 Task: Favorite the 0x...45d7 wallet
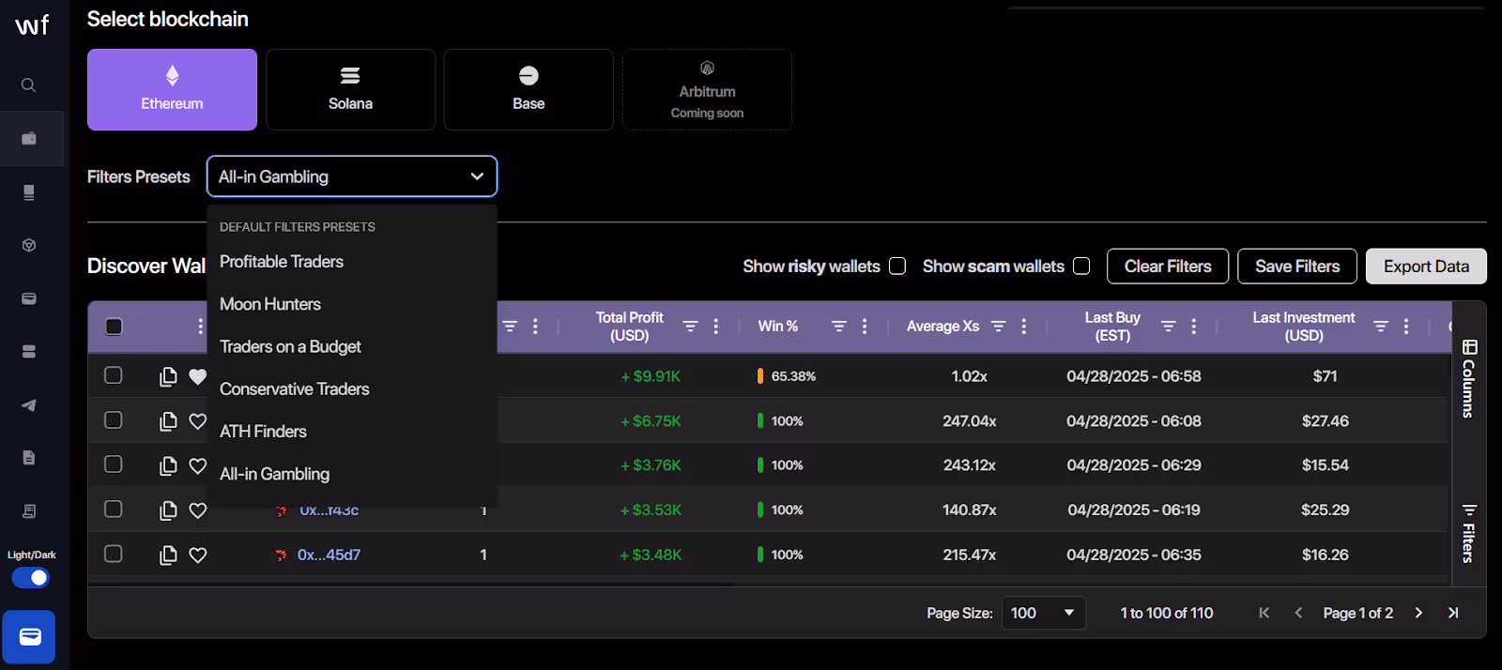pyautogui.click(x=197, y=555)
